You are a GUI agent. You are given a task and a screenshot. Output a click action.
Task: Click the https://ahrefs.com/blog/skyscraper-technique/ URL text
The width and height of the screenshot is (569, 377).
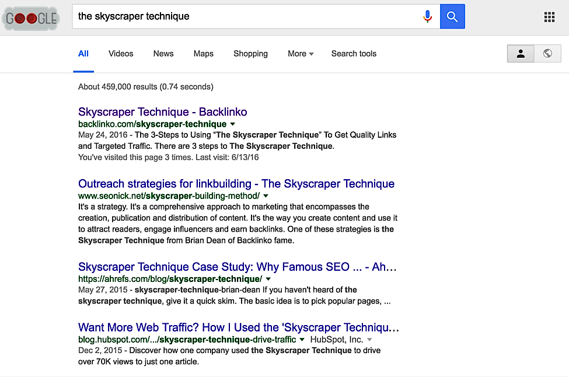point(170,279)
